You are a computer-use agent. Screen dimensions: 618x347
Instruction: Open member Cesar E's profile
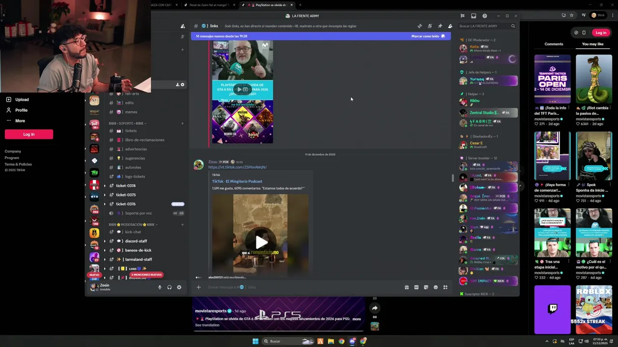click(488, 145)
